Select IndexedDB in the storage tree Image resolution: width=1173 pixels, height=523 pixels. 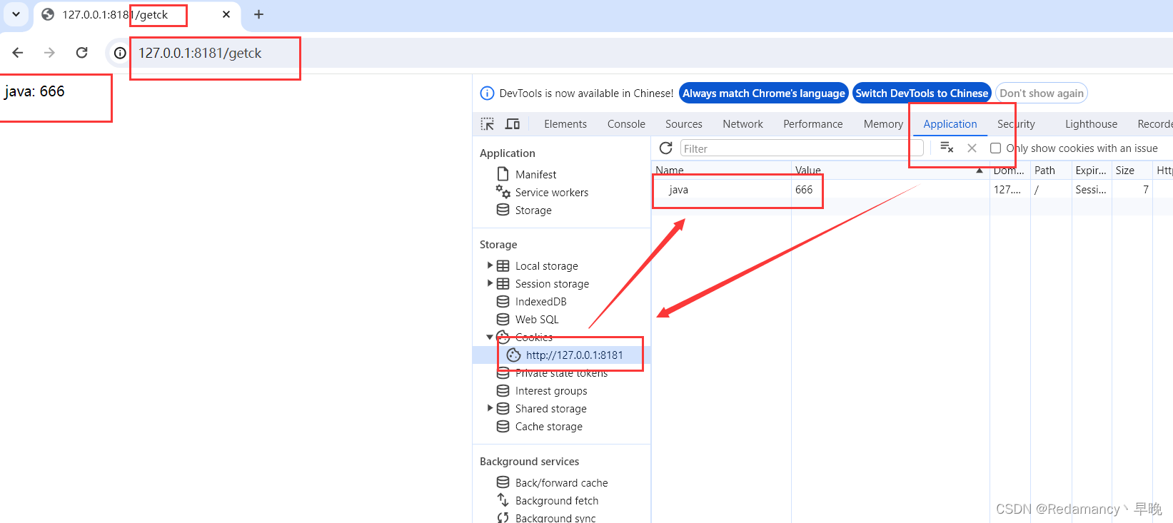pyautogui.click(x=540, y=302)
